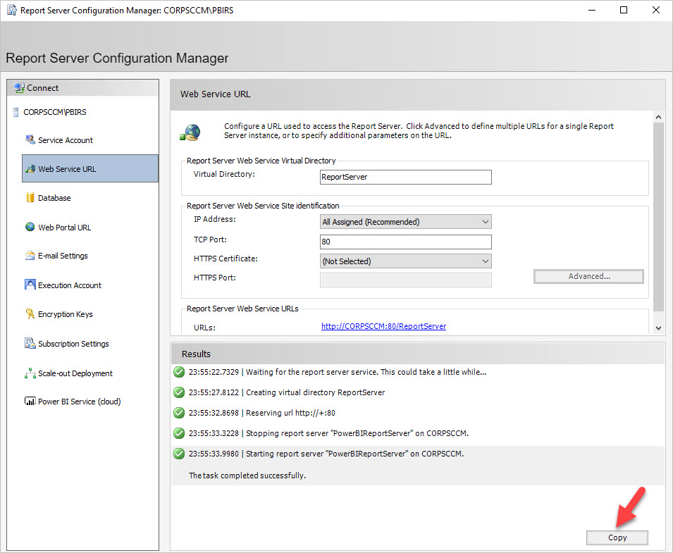Click the E-mail Settings envelope icon
Viewport: 673px width, 553px height.
(30, 256)
